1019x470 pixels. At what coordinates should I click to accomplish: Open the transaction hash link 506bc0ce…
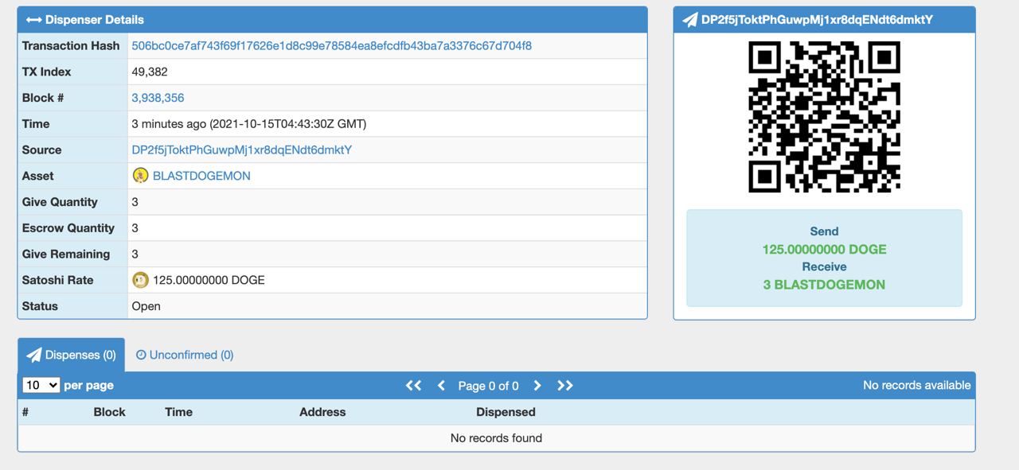click(x=331, y=45)
